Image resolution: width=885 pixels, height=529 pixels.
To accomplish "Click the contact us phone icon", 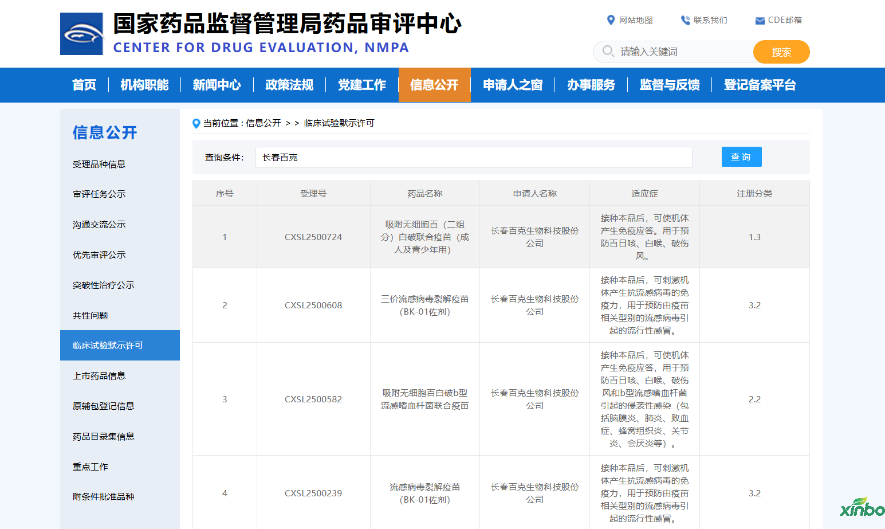I will (685, 20).
